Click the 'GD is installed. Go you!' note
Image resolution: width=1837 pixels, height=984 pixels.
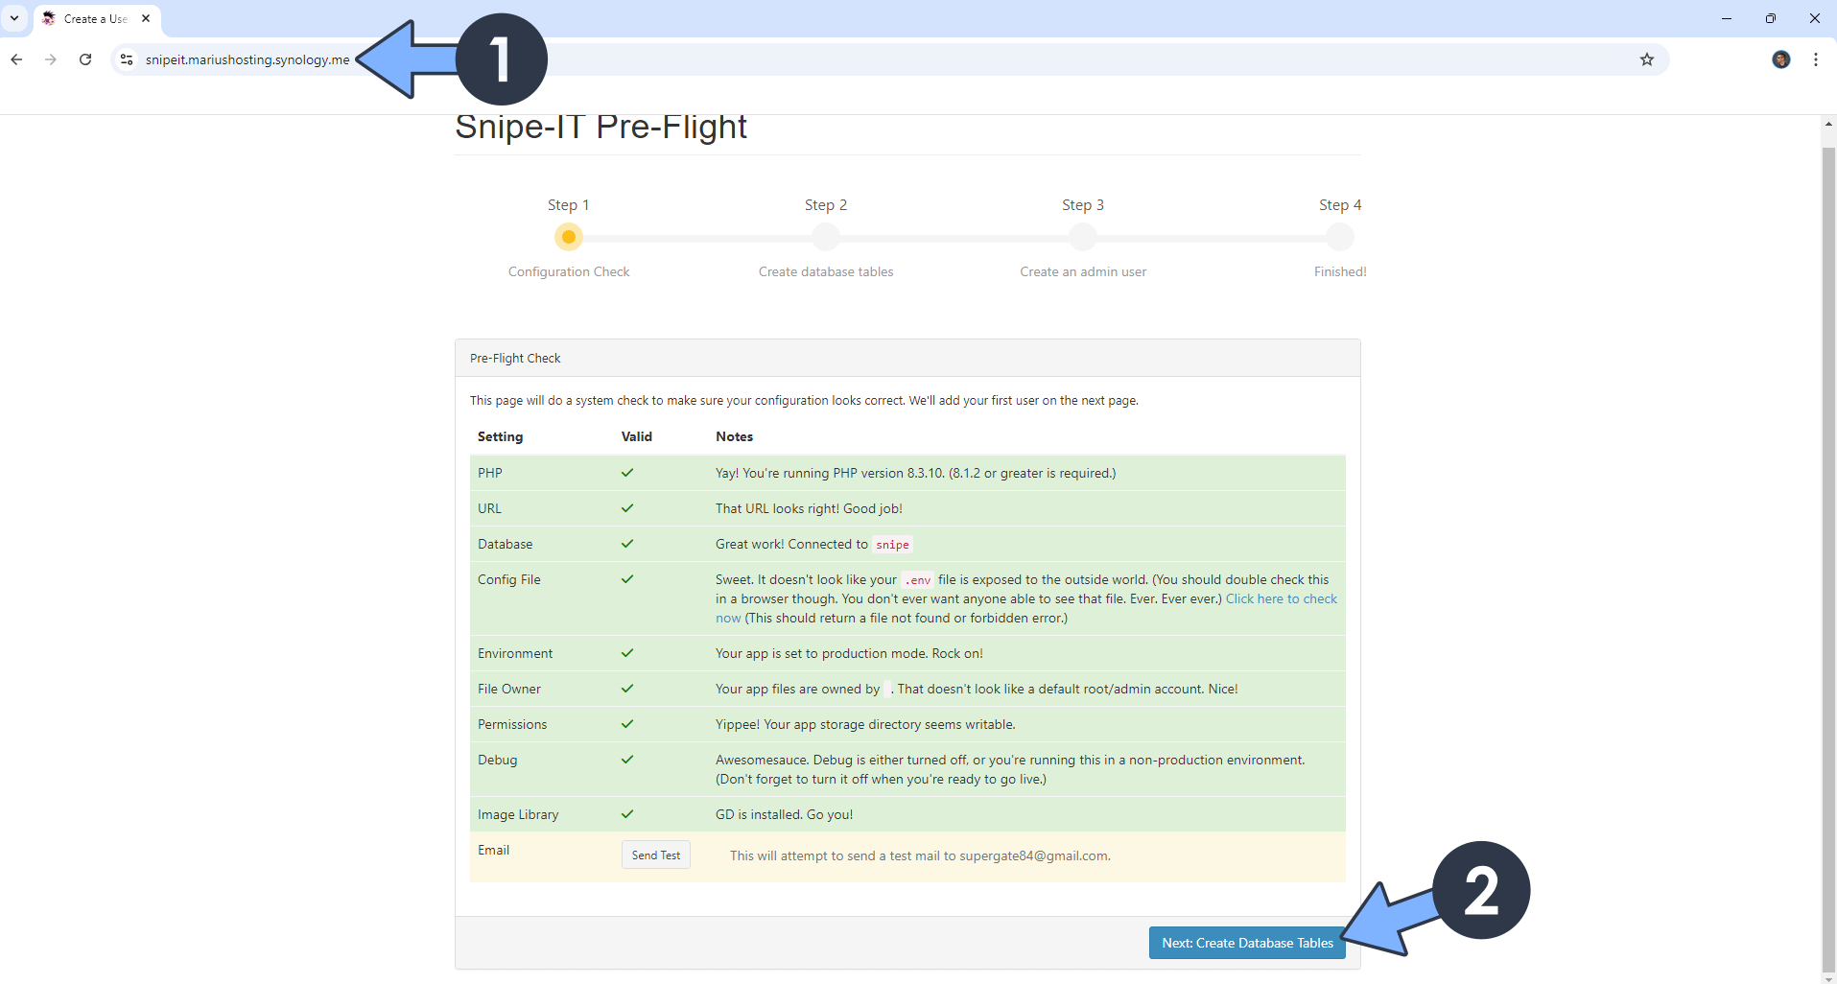(784, 814)
